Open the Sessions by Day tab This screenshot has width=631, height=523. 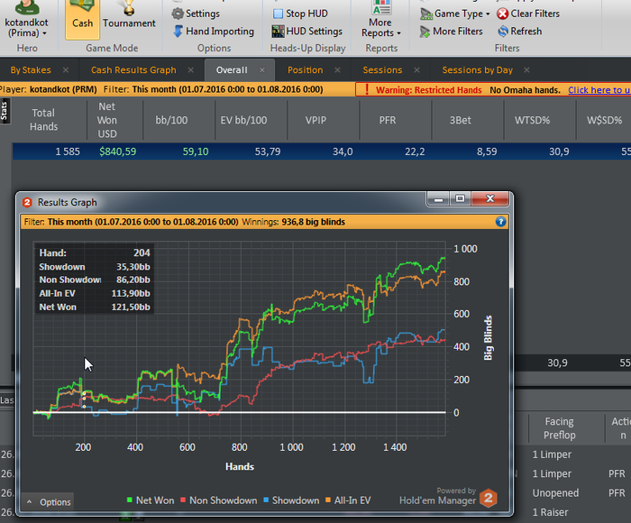point(477,70)
